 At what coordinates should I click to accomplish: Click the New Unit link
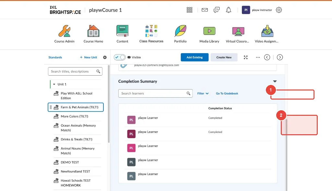tap(89, 57)
